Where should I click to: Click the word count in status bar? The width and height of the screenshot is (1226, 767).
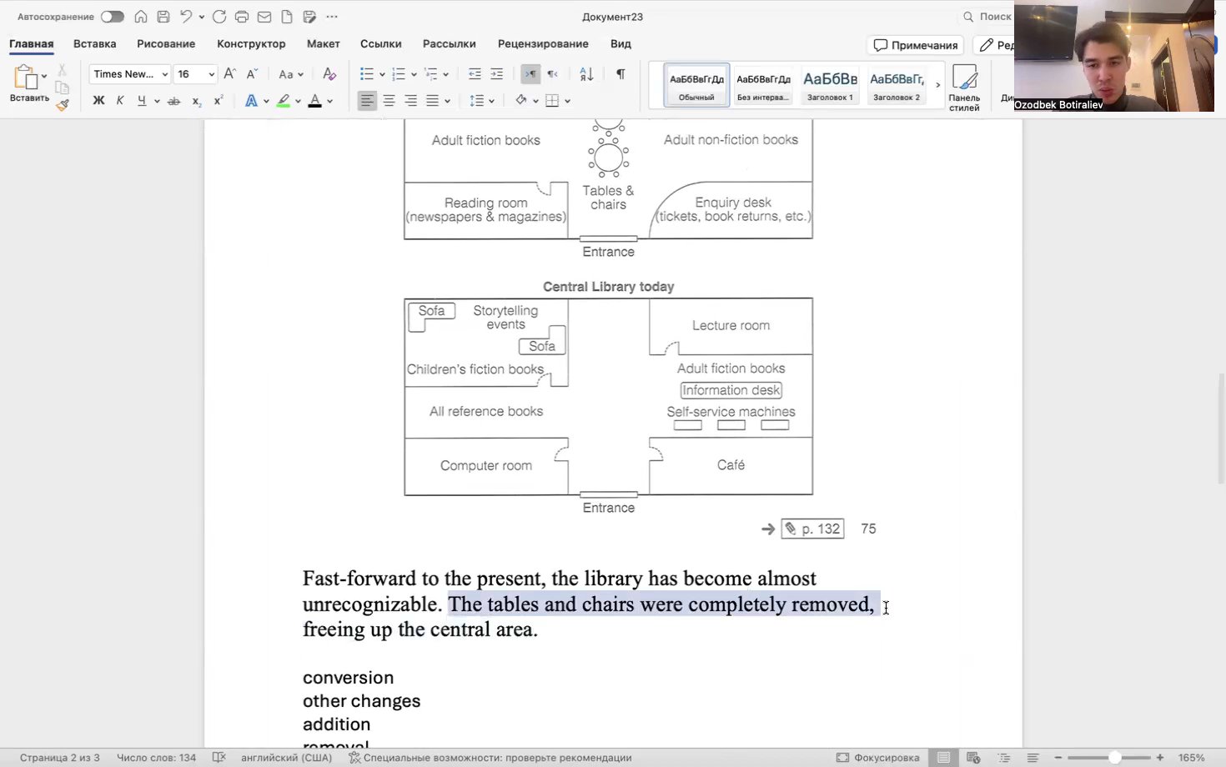[x=156, y=758]
